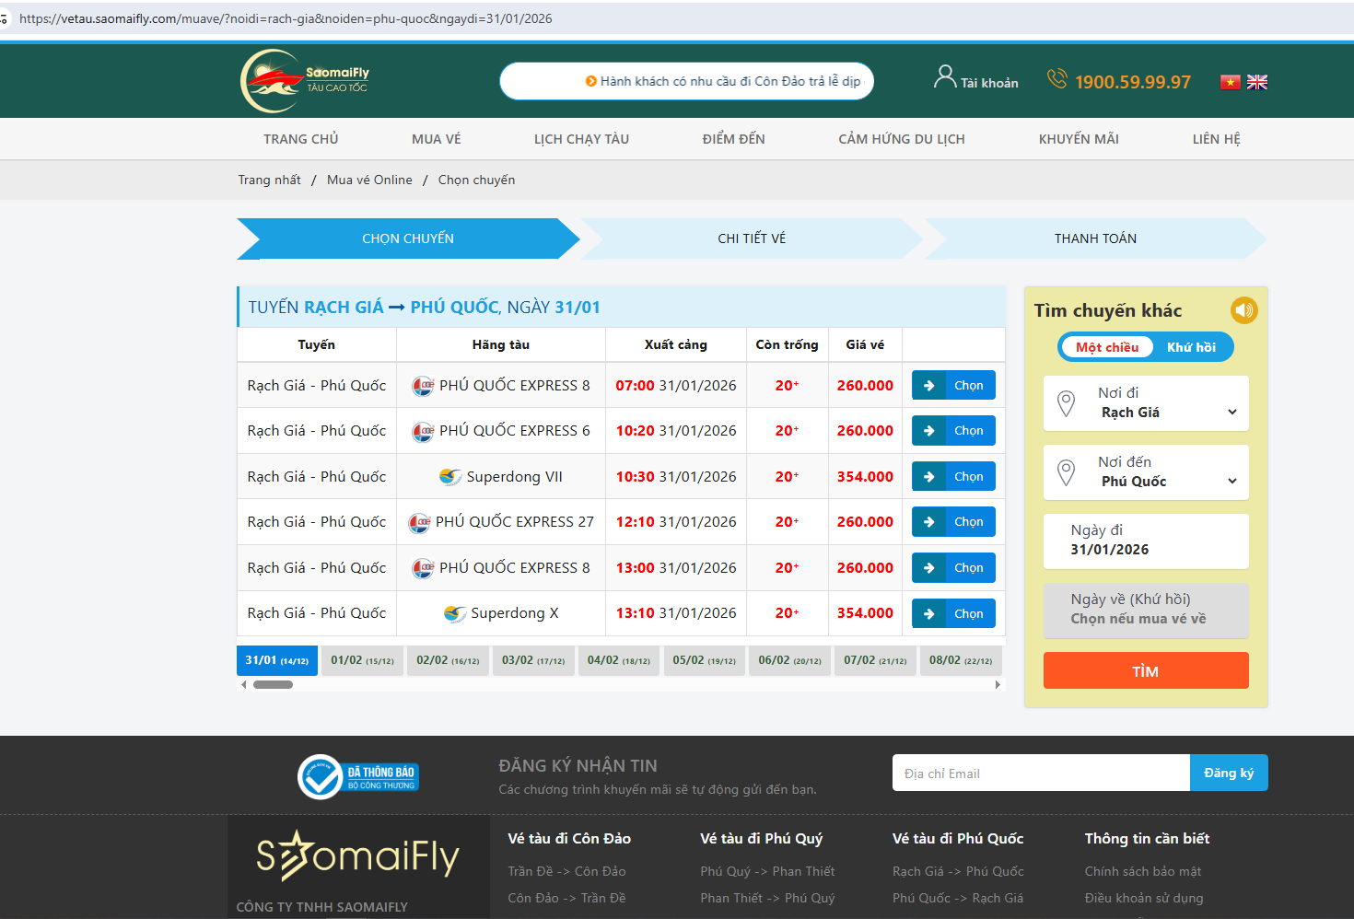The image size is (1354, 919).
Task: Click the orange speaker icon
Action: pyautogui.click(x=1243, y=310)
